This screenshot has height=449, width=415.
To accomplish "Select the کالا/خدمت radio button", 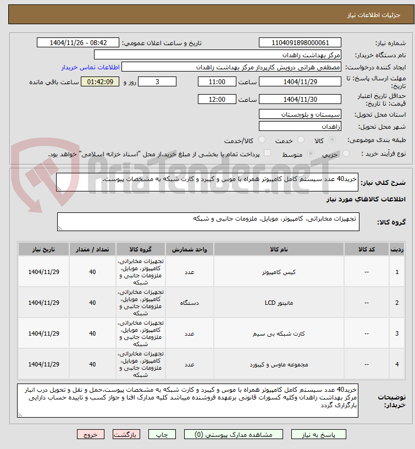I will pyautogui.click(x=262, y=140).
